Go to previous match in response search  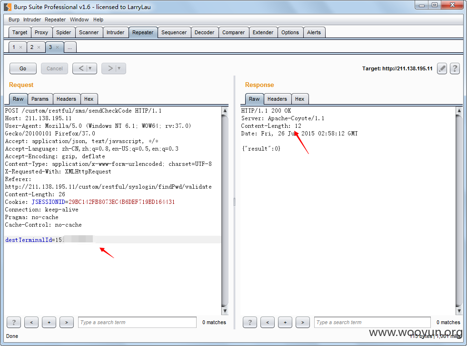pos(268,322)
